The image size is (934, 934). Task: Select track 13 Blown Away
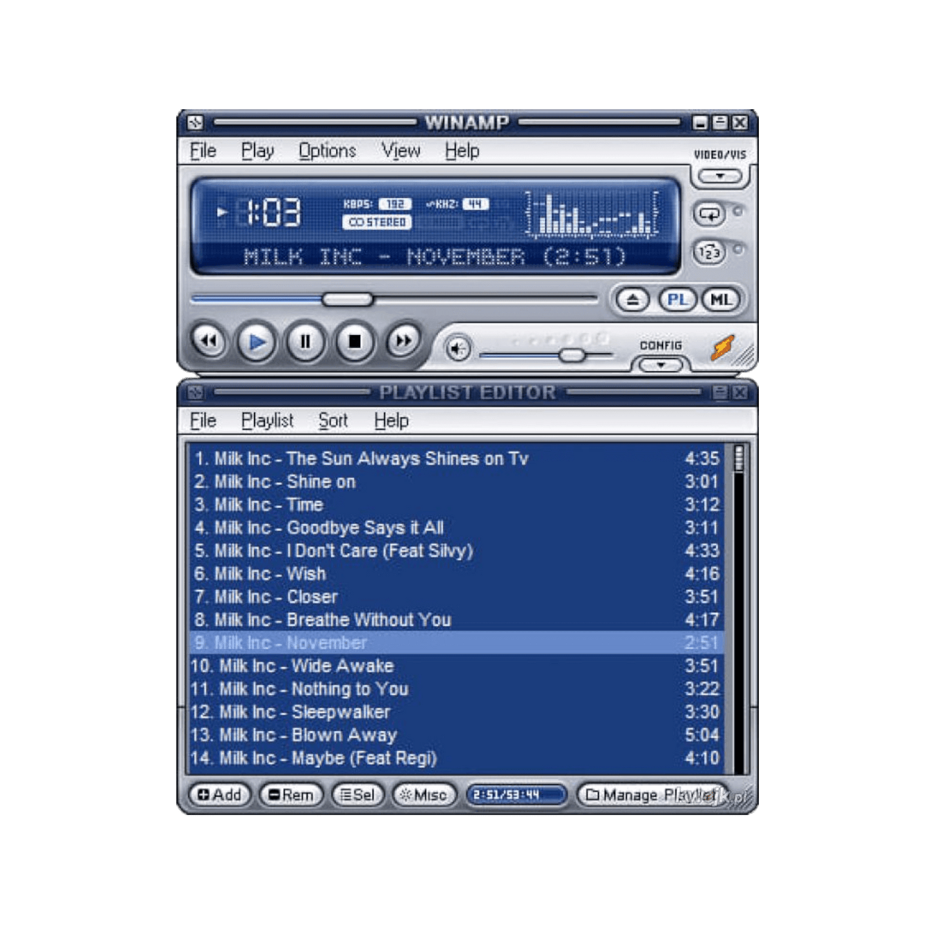click(457, 736)
